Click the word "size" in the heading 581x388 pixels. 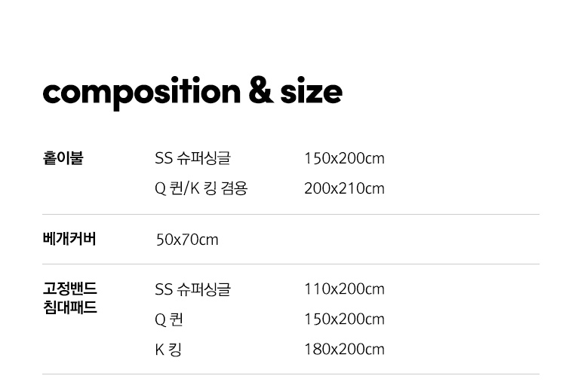pos(311,92)
